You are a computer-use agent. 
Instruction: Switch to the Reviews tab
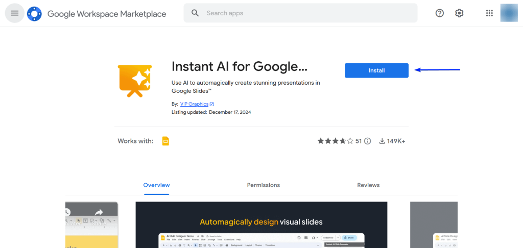pyautogui.click(x=368, y=185)
